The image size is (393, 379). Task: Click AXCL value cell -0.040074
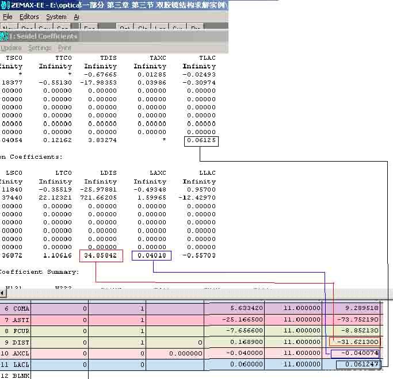(x=355, y=353)
